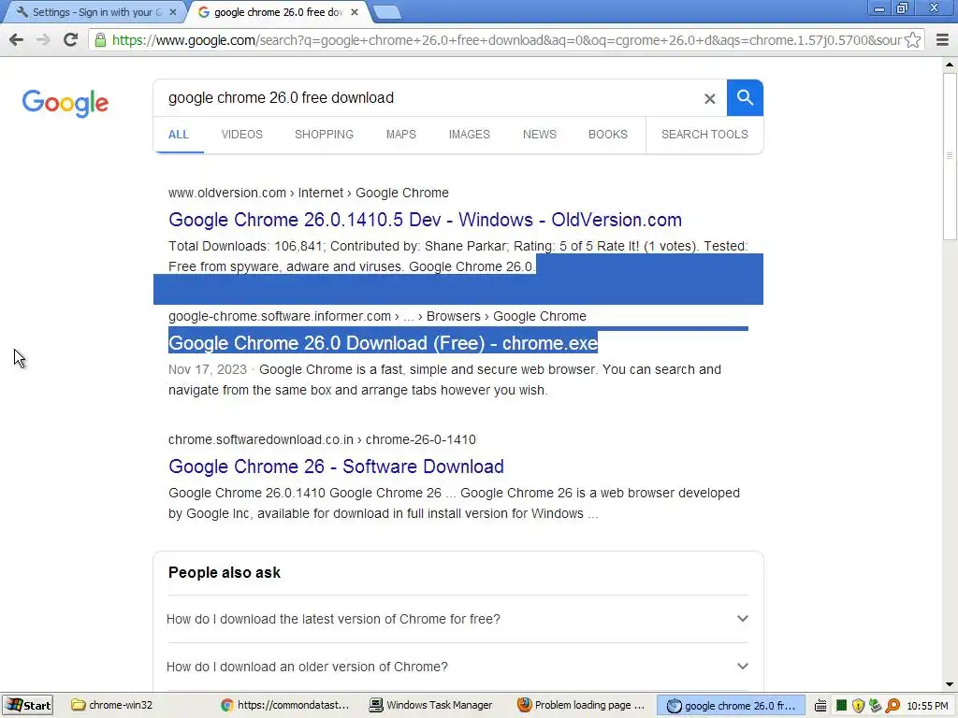Click the 'People also ask' heading
This screenshot has width=958, height=718.
[225, 573]
